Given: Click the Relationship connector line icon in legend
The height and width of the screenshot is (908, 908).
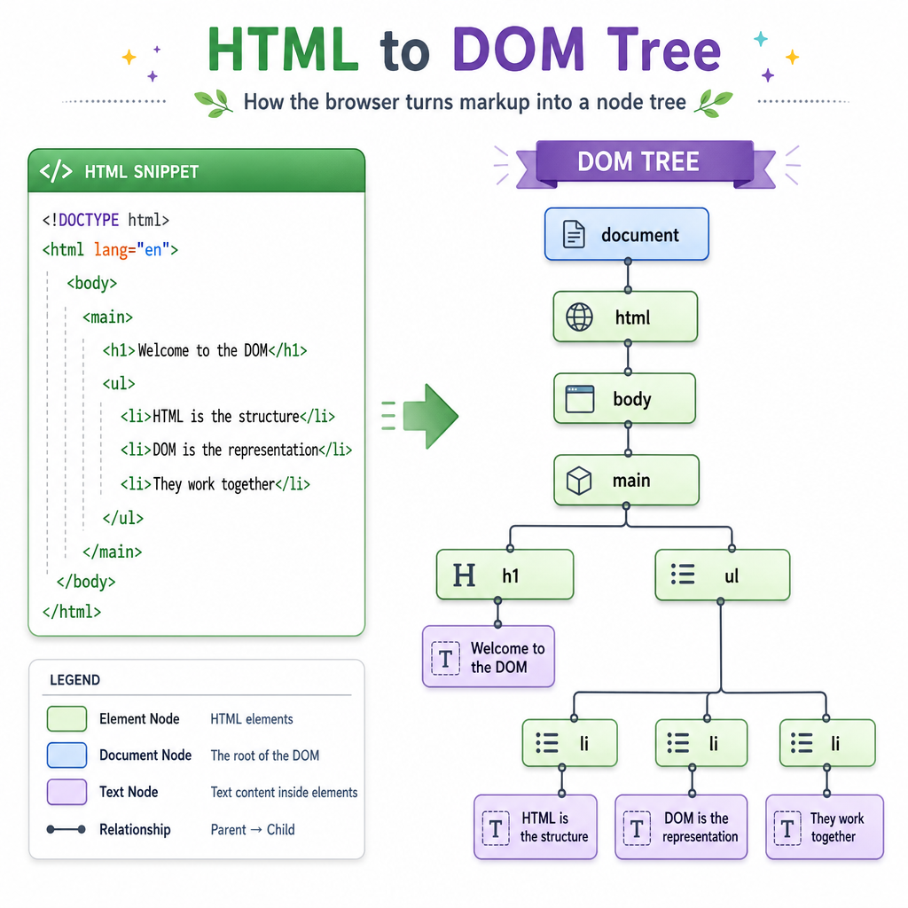Looking at the screenshot, I should coord(66,829).
